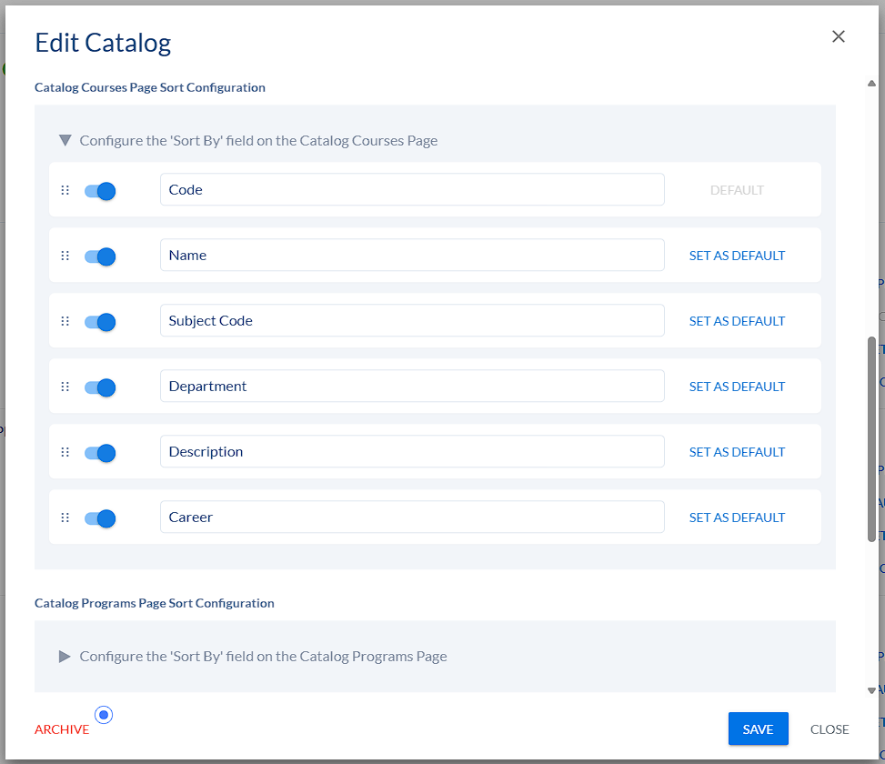Turn off the Description sort switch
Viewport: 885px width, 764px height.
tap(100, 453)
